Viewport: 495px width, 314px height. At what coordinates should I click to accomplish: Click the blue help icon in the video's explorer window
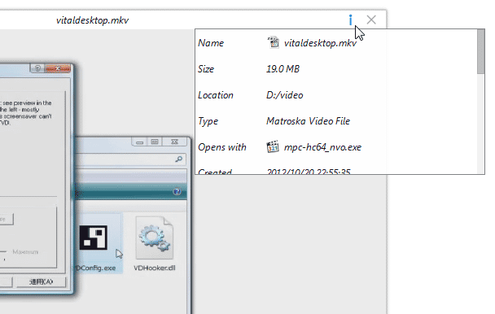(x=177, y=191)
